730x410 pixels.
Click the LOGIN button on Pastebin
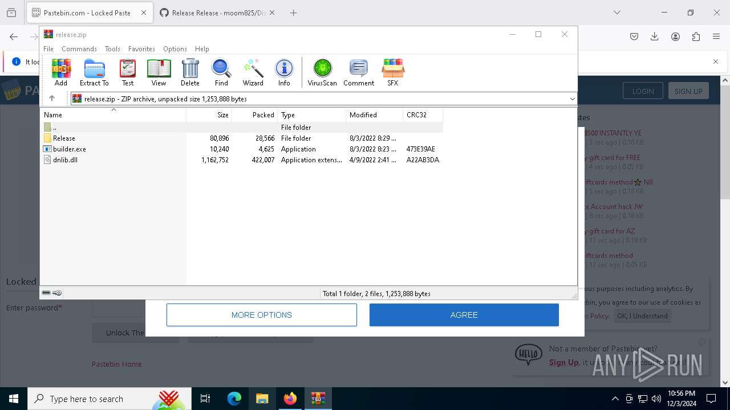pos(643,91)
